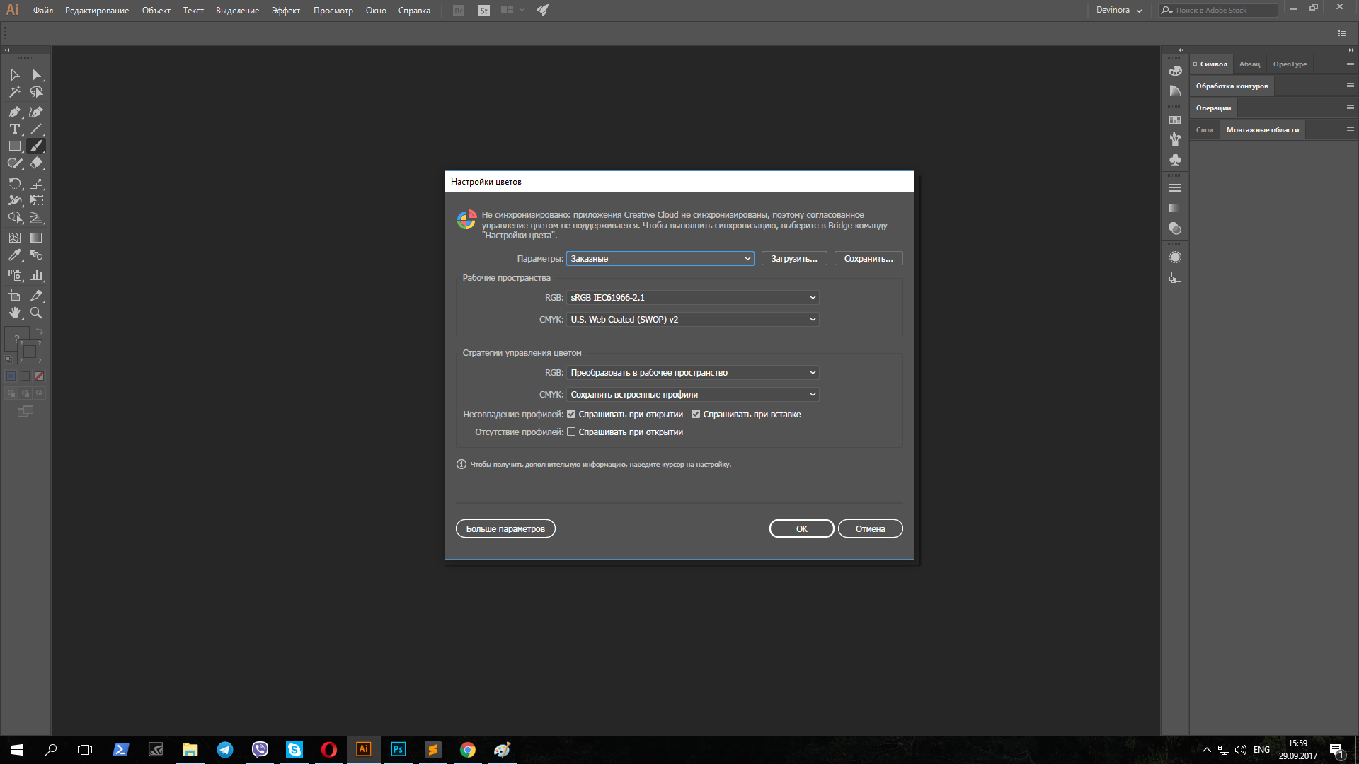Open the Color Guide panel icon
This screenshot has width=1359, height=764.
pyautogui.click(x=1175, y=91)
